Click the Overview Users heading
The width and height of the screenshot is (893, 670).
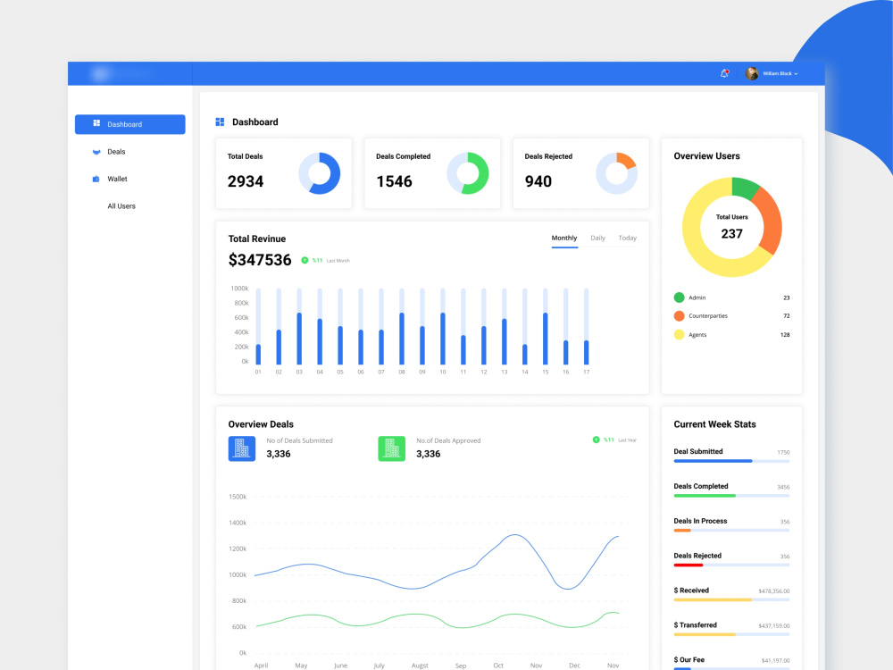click(x=706, y=156)
